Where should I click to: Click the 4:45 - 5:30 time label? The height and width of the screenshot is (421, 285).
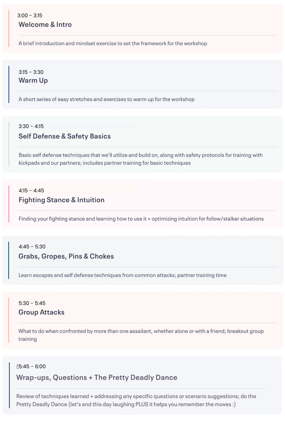32,247
